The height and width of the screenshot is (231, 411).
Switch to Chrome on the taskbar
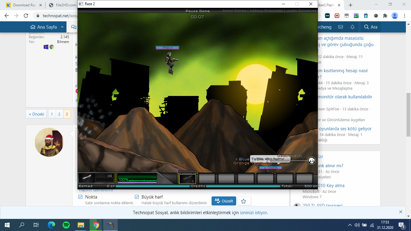[96, 225]
